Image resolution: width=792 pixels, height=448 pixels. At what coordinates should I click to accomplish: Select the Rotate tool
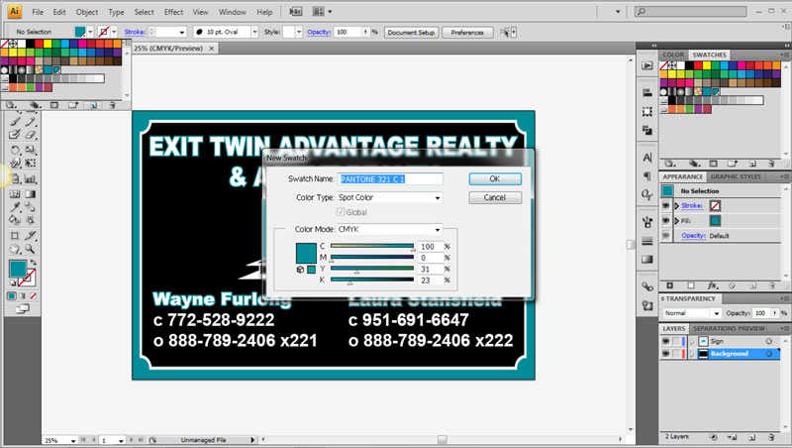click(x=15, y=150)
